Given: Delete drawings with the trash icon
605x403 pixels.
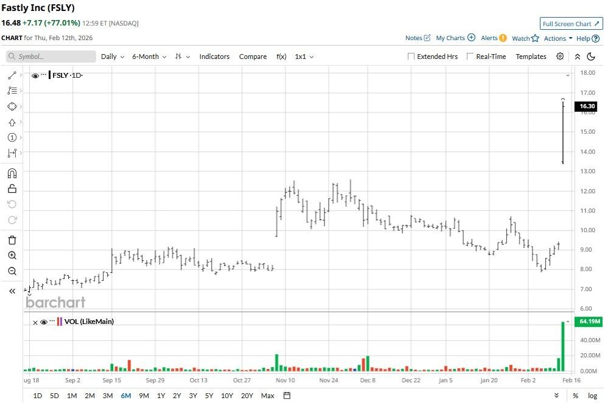Looking at the screenshot, I should [12, 240].
